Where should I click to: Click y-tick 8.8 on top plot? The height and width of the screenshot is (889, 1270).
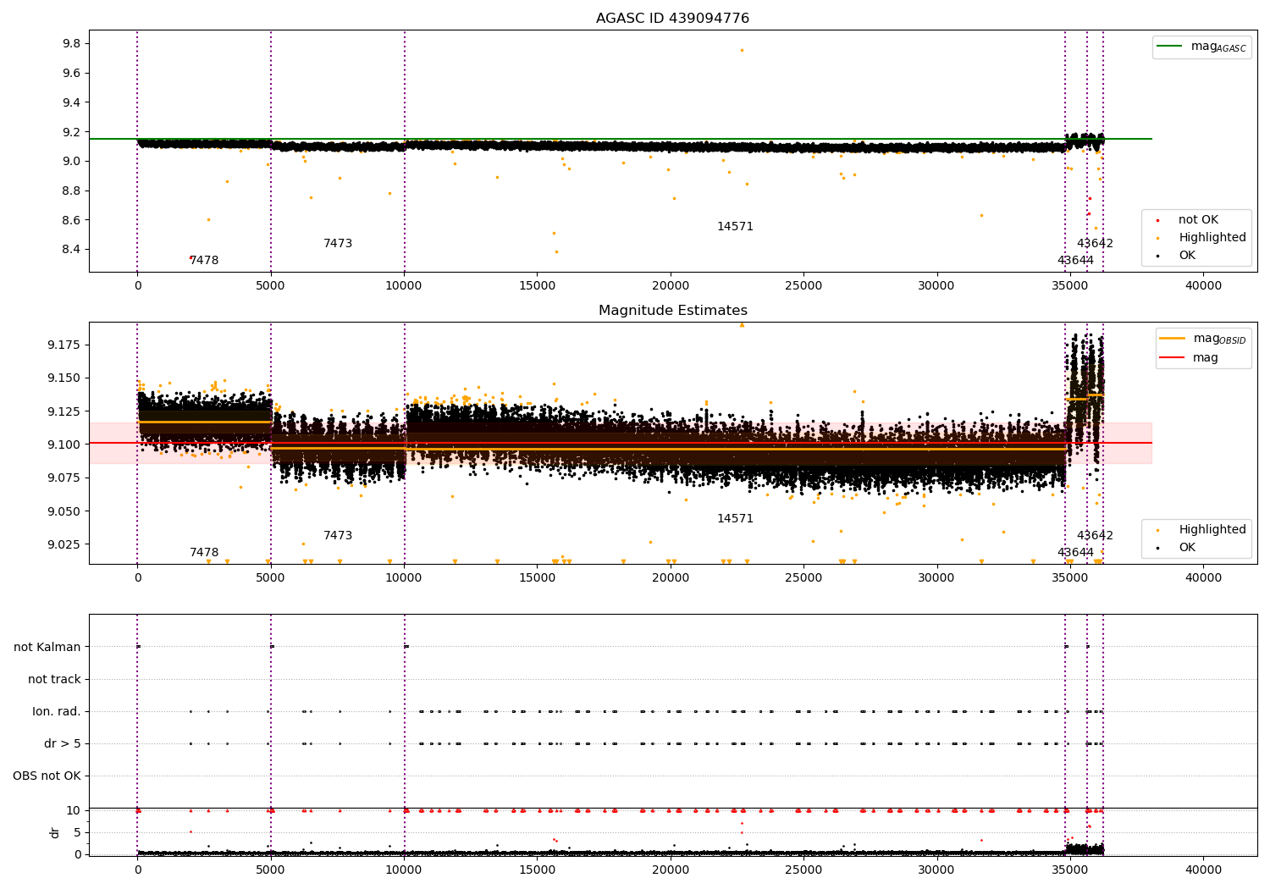tap(71, 191)
